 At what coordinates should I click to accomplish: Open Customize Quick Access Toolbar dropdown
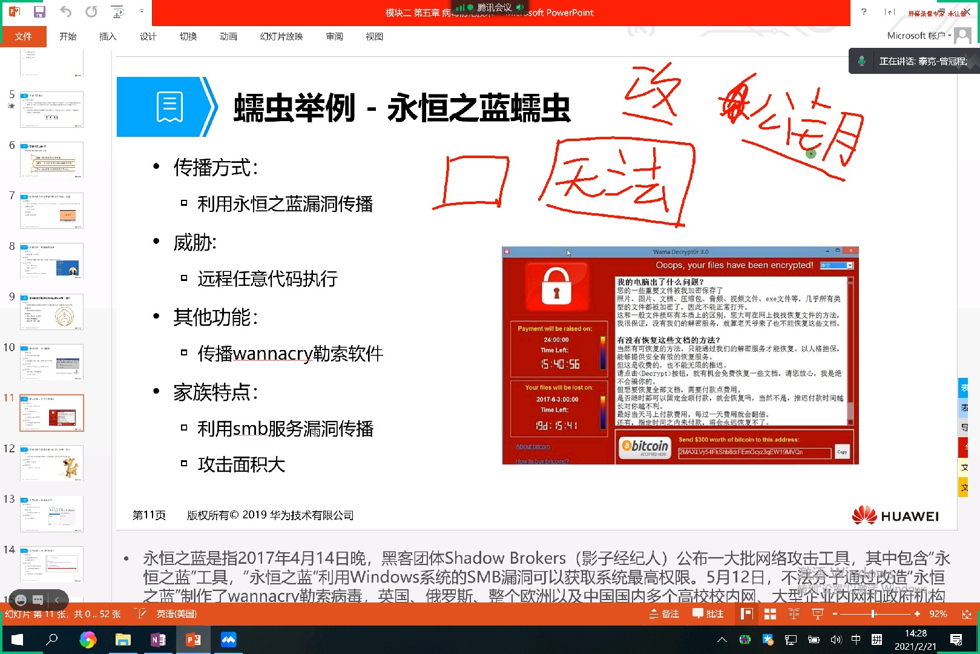142,11
